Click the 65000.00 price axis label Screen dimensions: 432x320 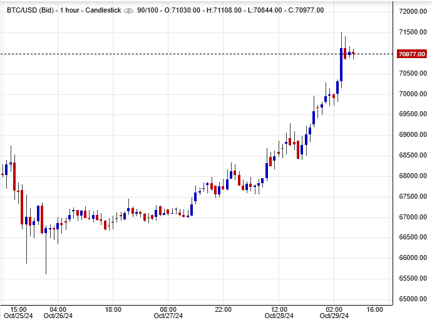412,299
